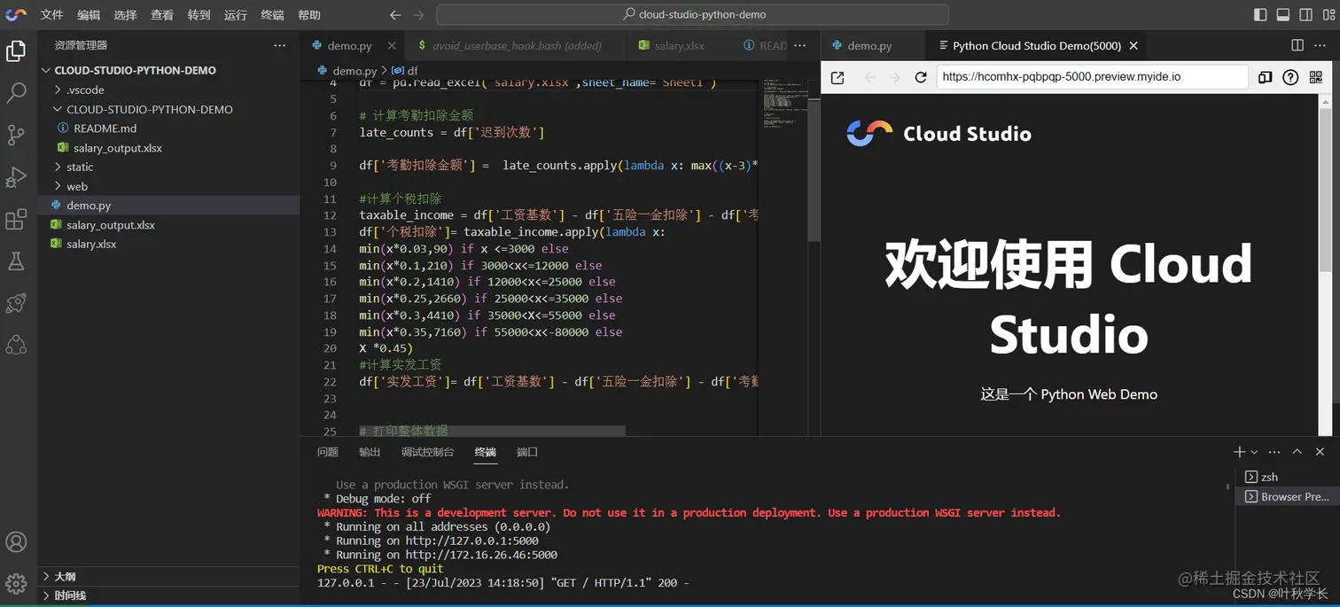Switch to the 端口 panel tab

click(x=527, y=452)
